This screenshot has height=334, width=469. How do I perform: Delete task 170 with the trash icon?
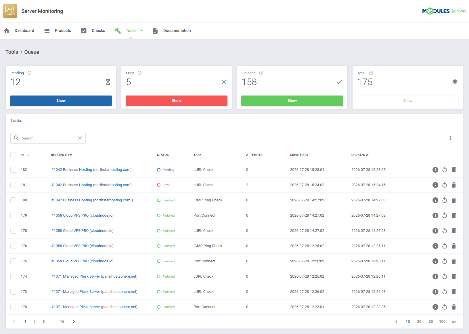coord(454,307)
